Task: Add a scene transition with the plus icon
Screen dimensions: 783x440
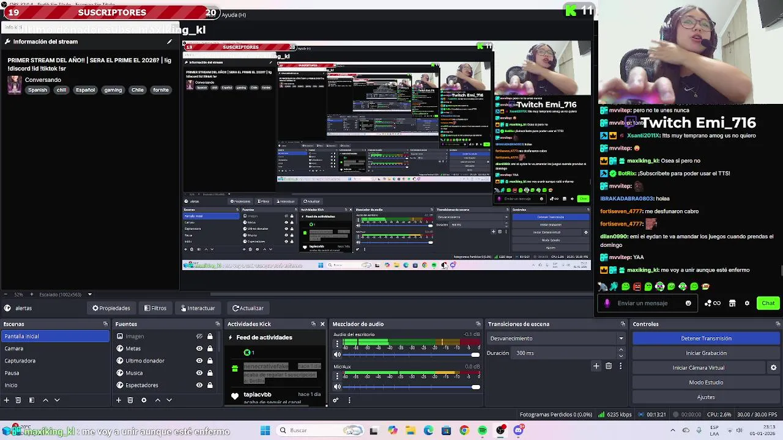Action: (596, 366)
